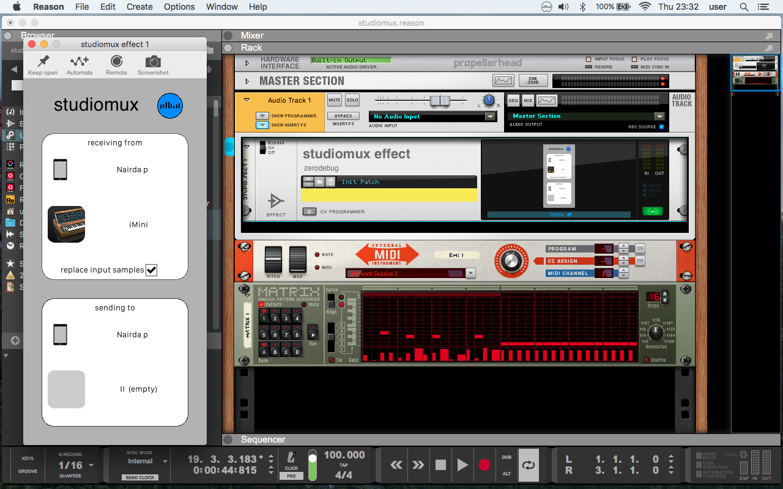Image resolution: width=783 pixels, height=489 pixels.
Task: Open the Help menu
Action: [258, 7]
